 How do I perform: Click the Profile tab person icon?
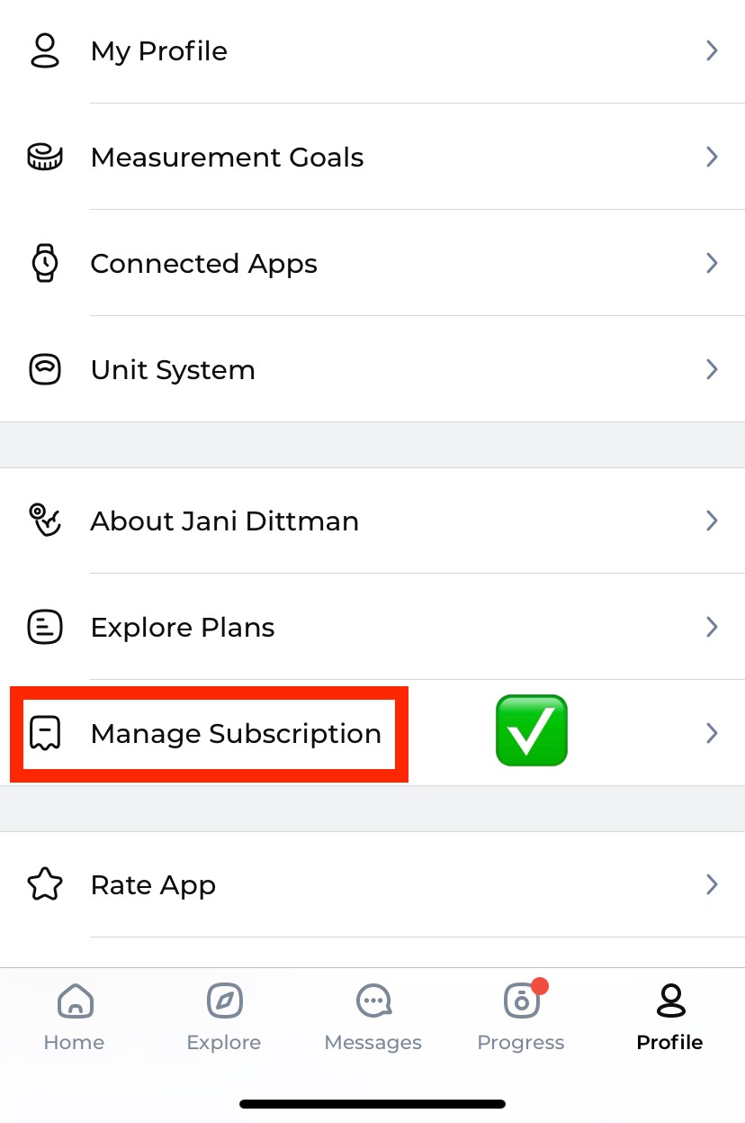669,1000
